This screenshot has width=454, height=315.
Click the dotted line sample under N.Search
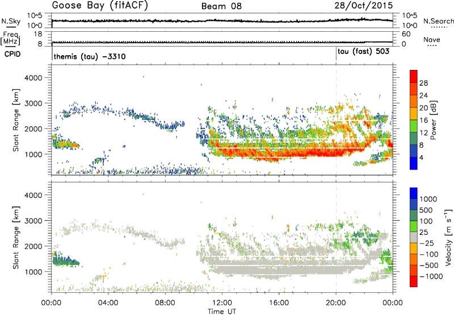pos(438,27)
